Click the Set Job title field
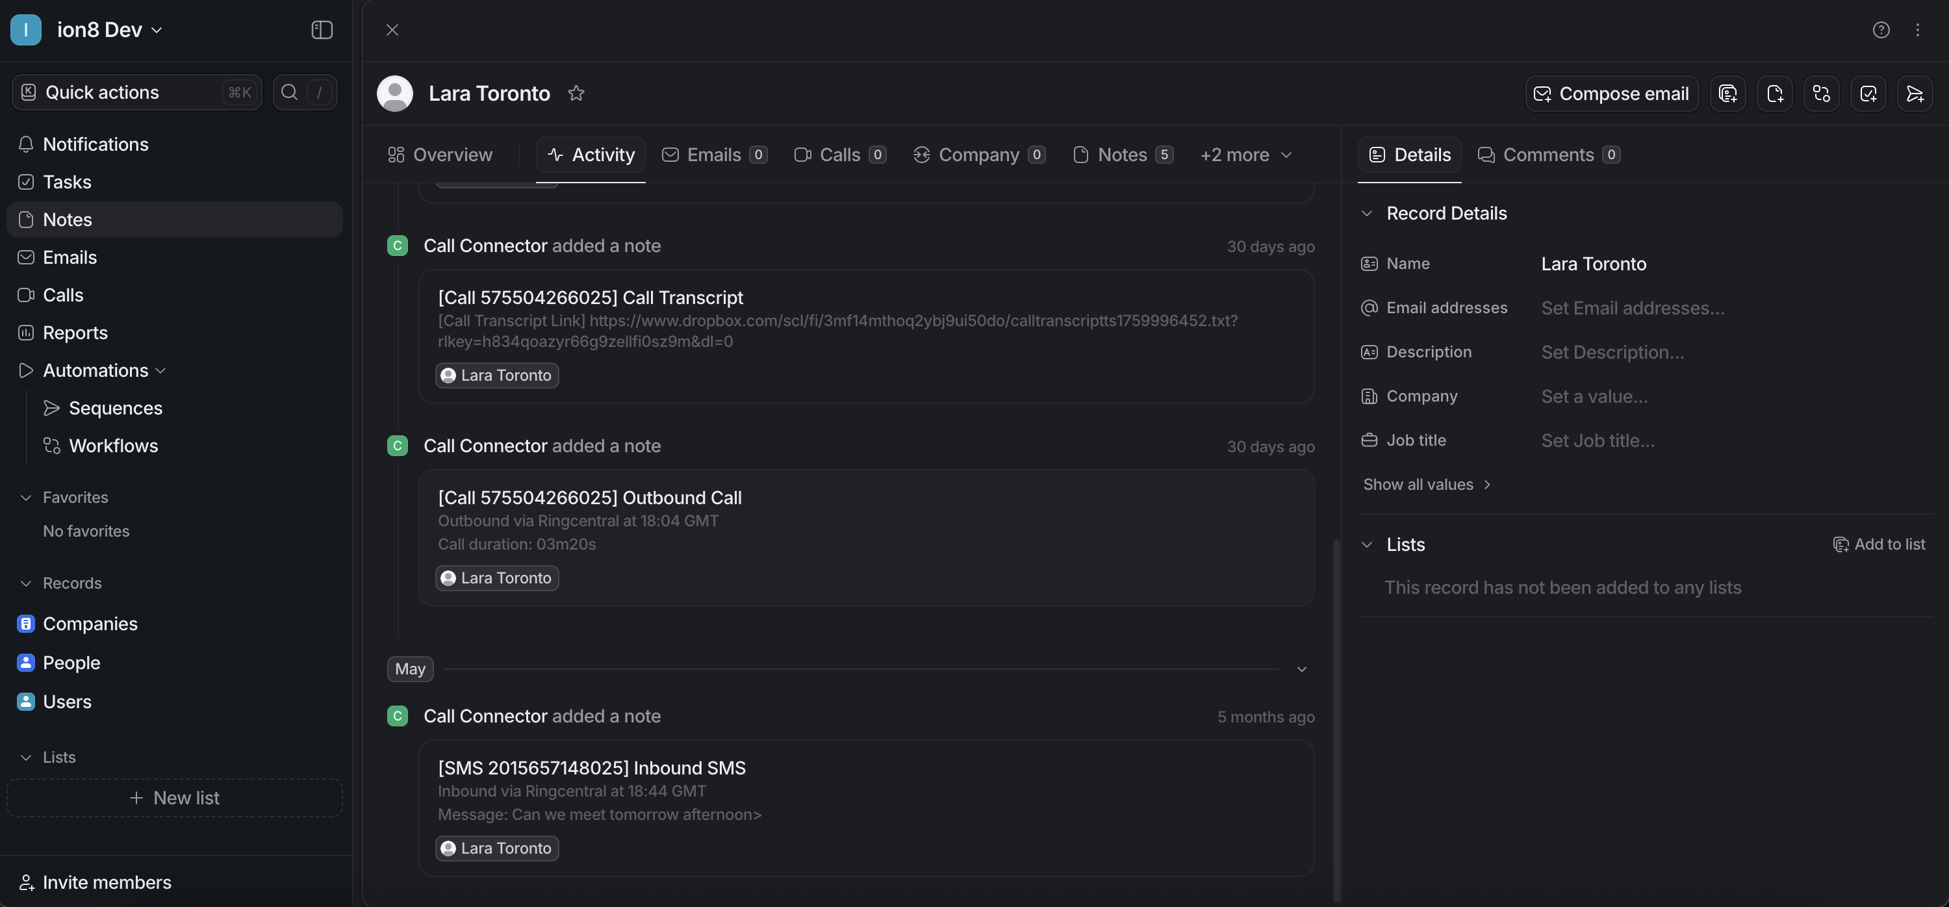Screen dimensions: 1949x907 tap(1598, 441)
